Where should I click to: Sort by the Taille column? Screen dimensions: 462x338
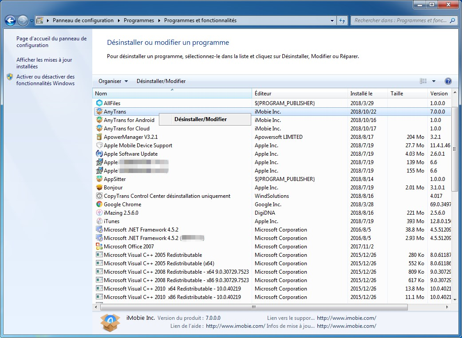(408, 93)
